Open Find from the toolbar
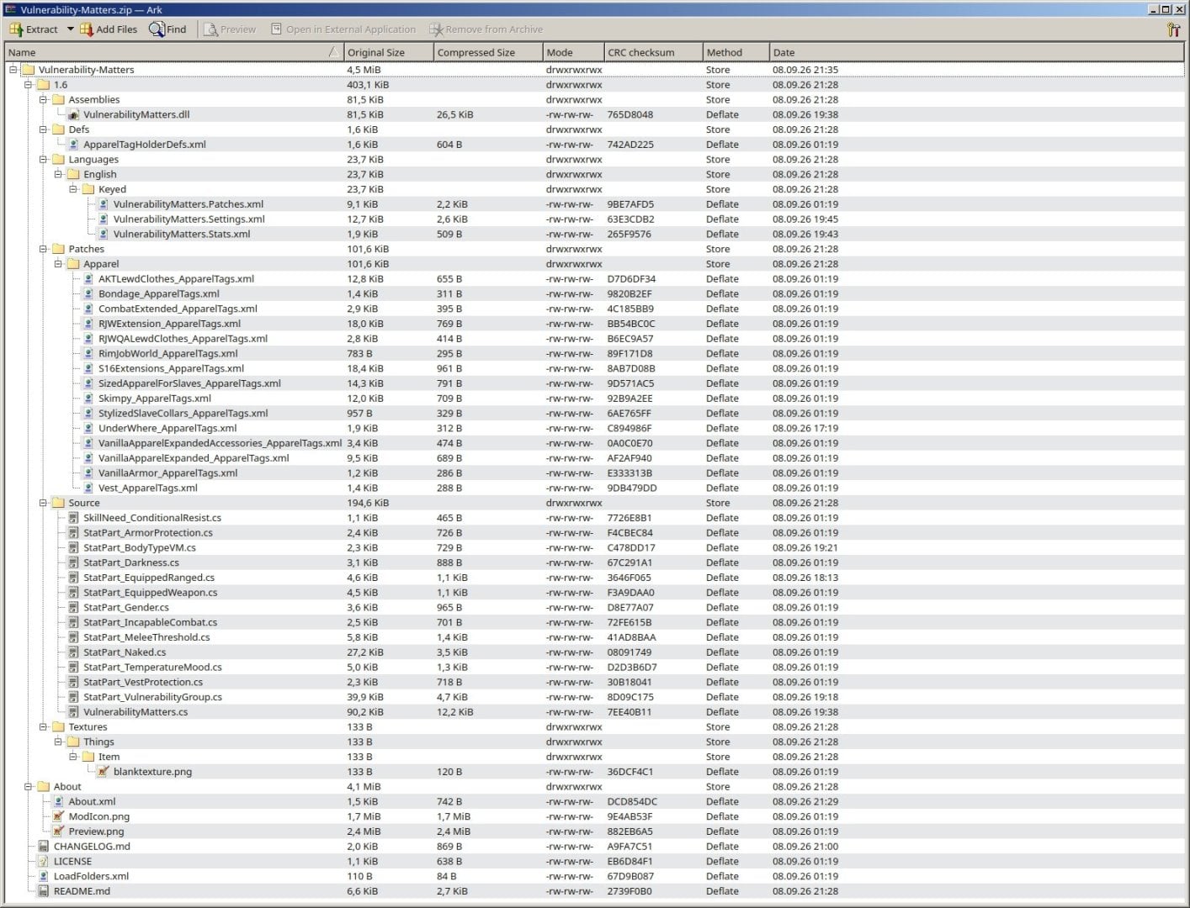 [167, 29]
